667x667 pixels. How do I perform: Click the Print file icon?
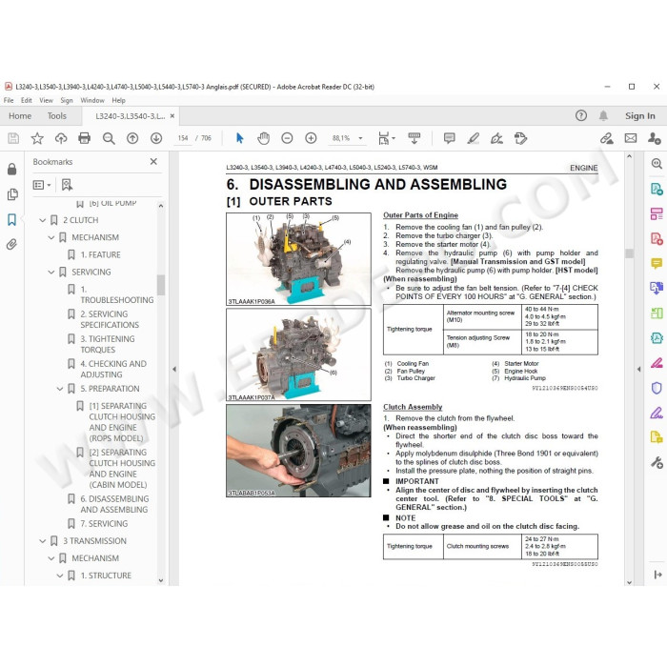pyautogui.click(x=84, y=138)
